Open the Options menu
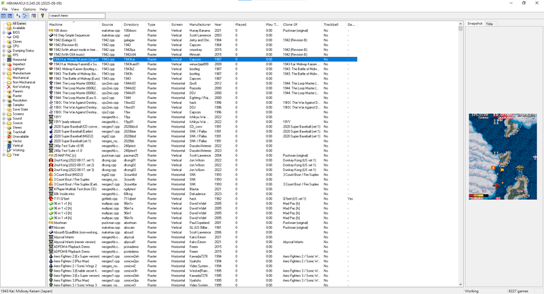This screenshot has height=294, width=544. pos(29,10)
